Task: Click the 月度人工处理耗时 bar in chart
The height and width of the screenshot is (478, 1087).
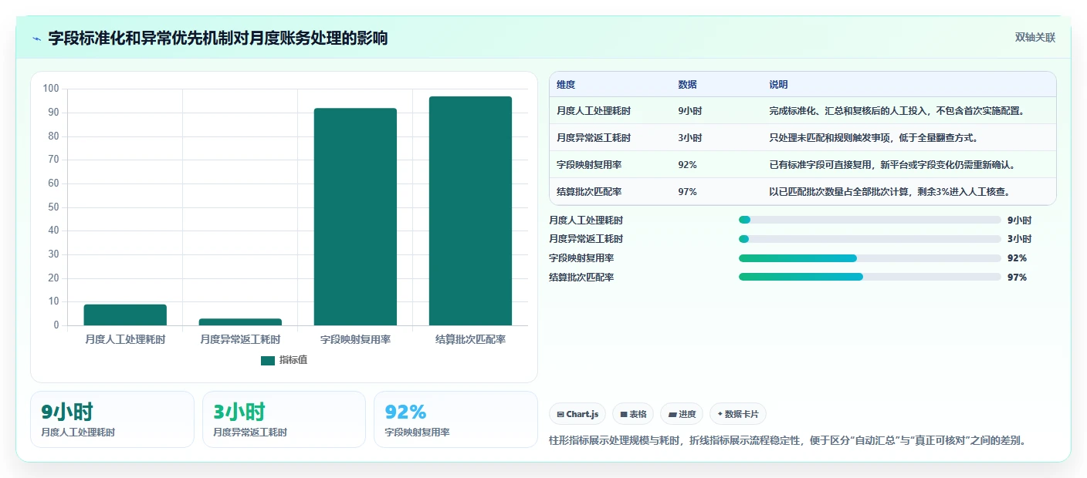Action: pos(125,315)
